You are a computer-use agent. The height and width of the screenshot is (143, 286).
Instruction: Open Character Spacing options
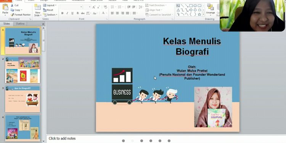click(x=88, y=13)
